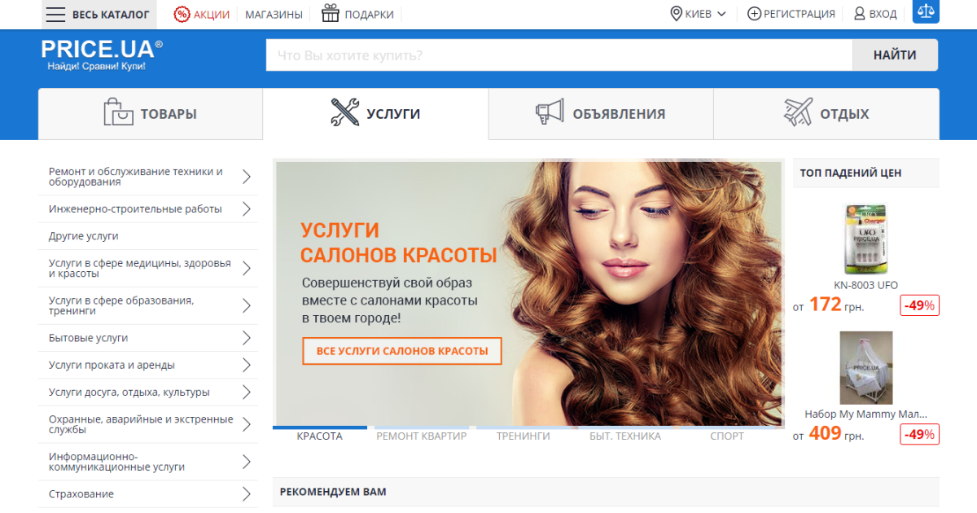
Task: Click the registration plus-circle icon
Action: tap(754, 14)
